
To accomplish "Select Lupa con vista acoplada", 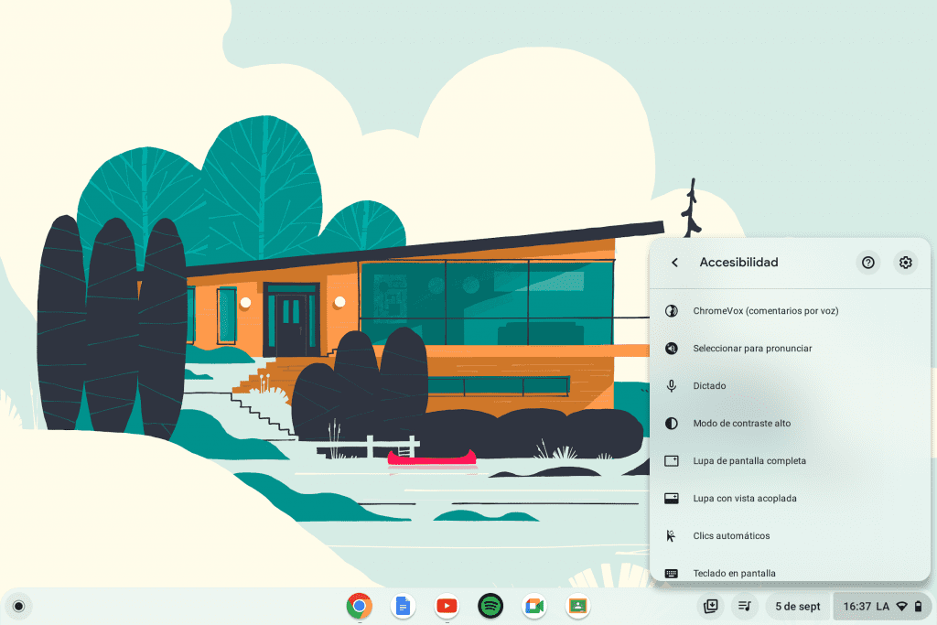I will [744, 499].
